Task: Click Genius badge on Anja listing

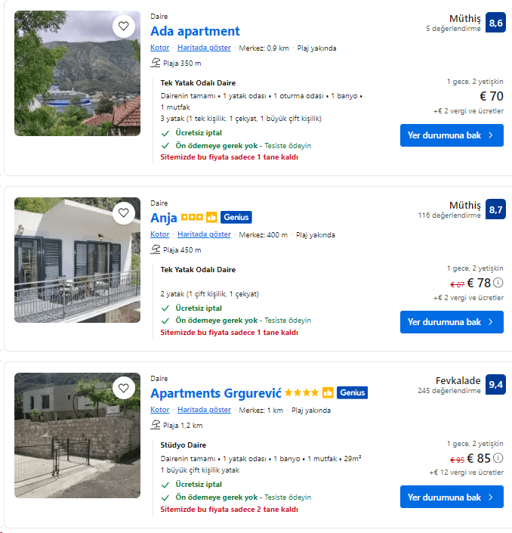Action: tap(236, 217)
